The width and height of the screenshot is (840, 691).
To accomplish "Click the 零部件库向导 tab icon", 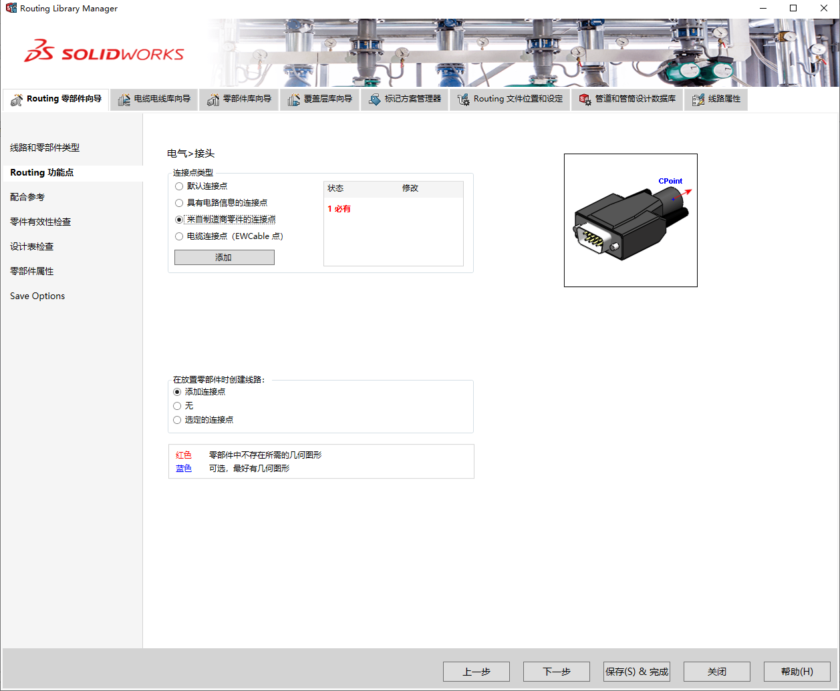I will pos(214,99).
